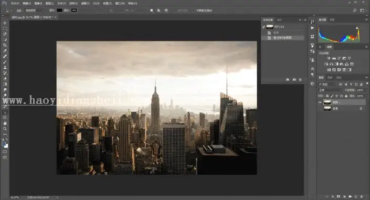
Task: Click the foreground color swatch
Action: tap(4, 144)
